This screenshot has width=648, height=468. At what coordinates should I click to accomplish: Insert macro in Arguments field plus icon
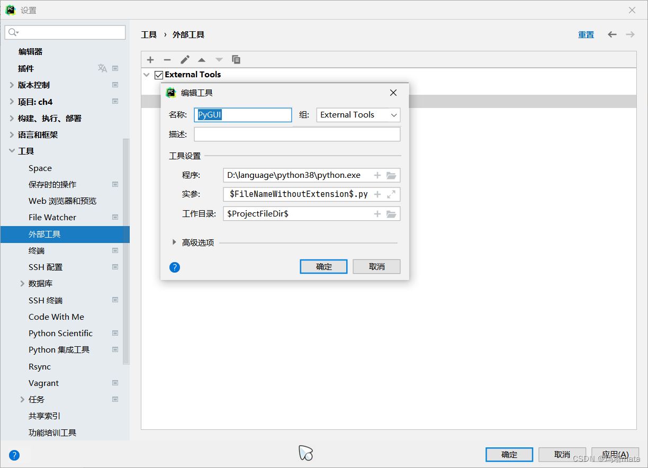pos(377,194)
